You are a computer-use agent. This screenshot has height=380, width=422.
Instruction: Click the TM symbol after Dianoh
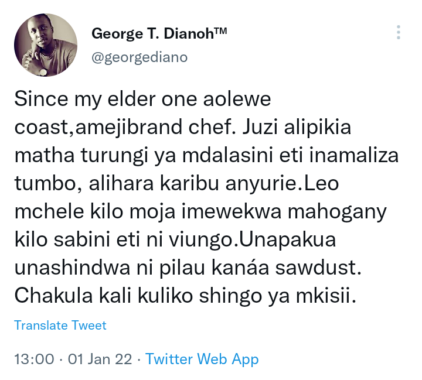tap(220, 30)
